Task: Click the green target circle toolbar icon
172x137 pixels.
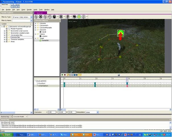Action: point(79,17)
